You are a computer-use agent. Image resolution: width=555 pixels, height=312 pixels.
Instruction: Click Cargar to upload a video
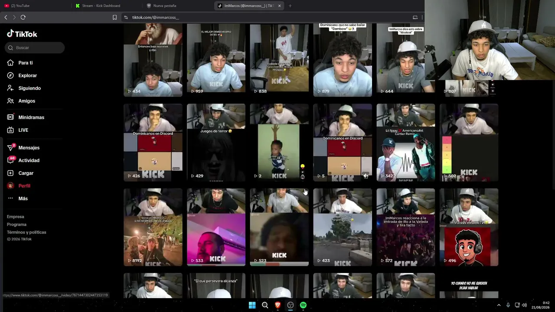pos(20,173)
